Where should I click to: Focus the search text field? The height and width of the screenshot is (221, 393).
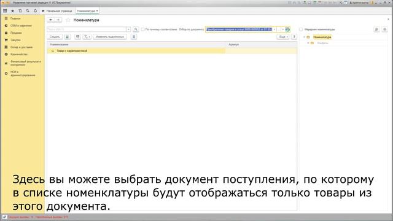(x=87, y=29)
